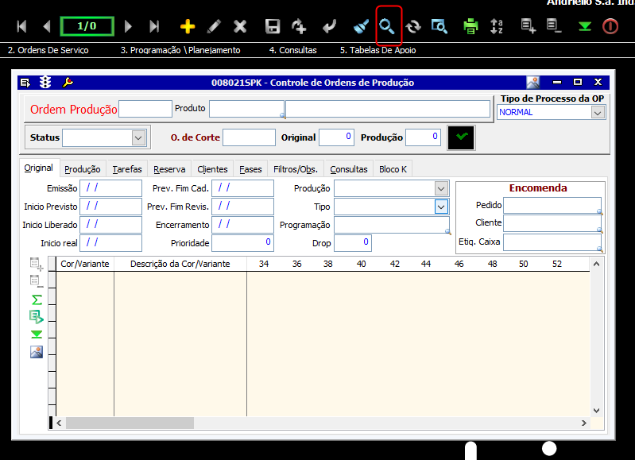Screen dimensions: 635x460
Task: Open the Clientes tab
Action: pyautogui.click(x=213, y=169)
